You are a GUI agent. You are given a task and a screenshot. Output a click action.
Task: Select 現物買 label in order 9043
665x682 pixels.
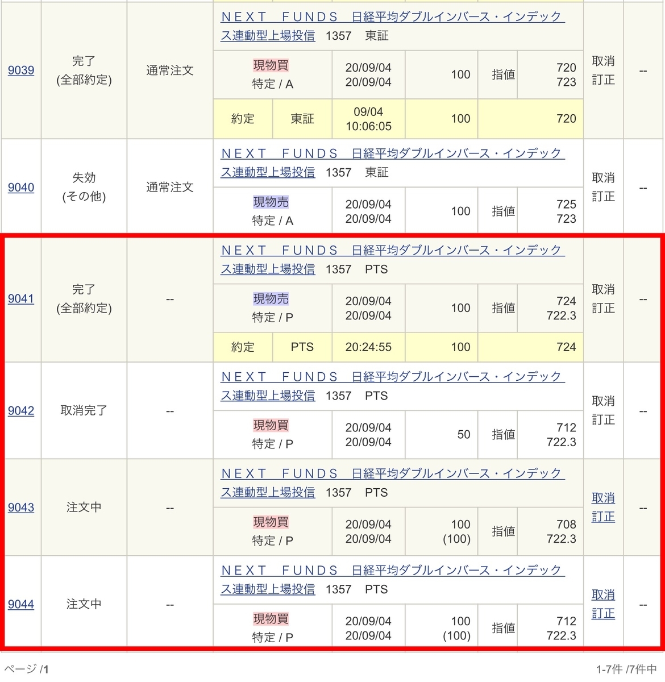[271, 522]
